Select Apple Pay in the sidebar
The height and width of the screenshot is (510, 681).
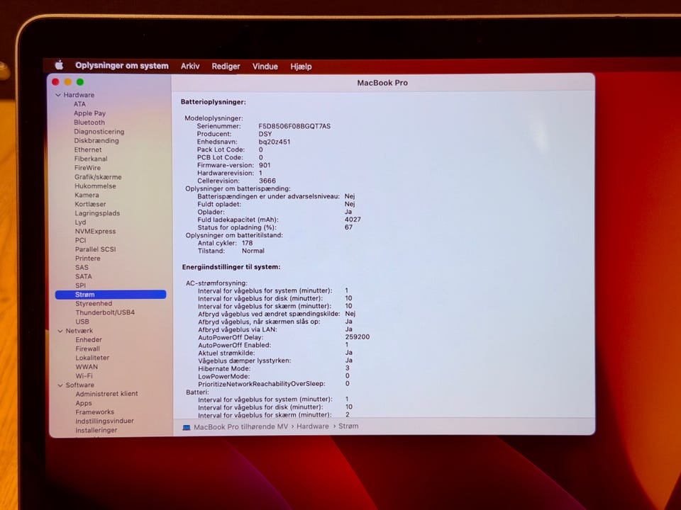89,113
